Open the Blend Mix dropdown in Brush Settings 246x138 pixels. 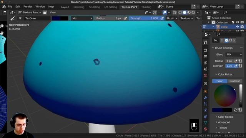click(234, 54)
